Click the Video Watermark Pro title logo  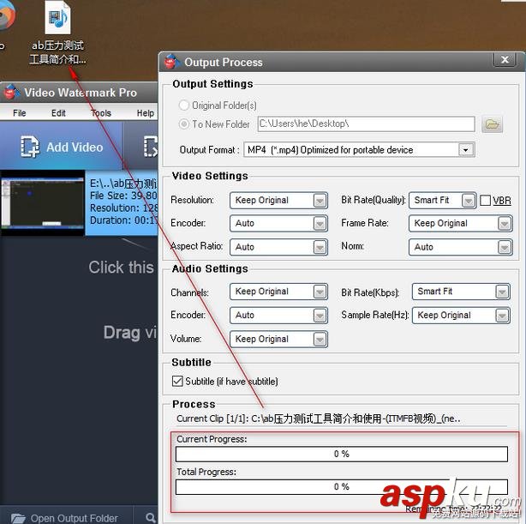tap(11, 92)
